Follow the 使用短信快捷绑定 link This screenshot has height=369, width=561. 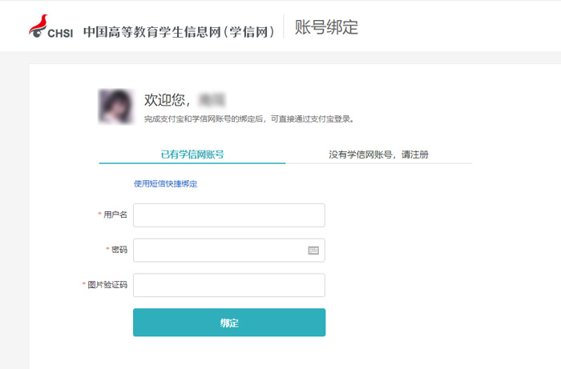tap(166, 183)
